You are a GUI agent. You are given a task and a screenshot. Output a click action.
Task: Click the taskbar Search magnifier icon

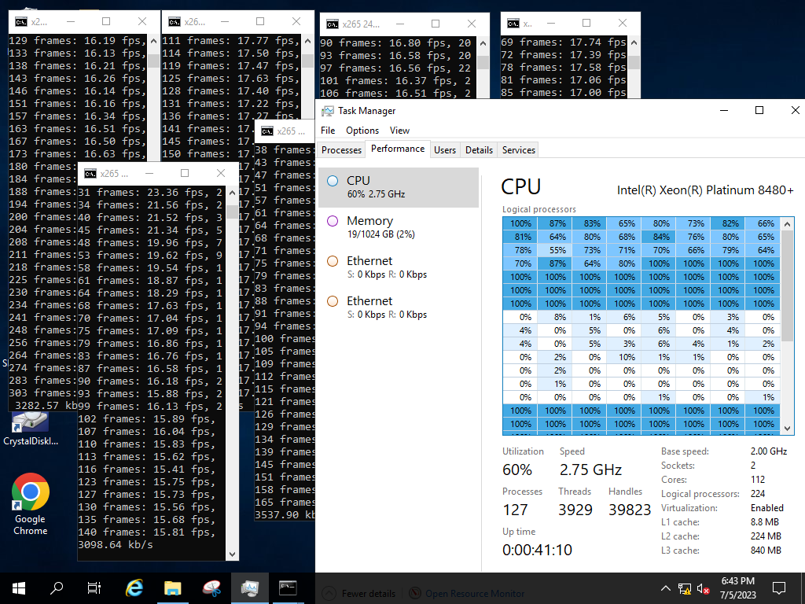tap(57, 587)
